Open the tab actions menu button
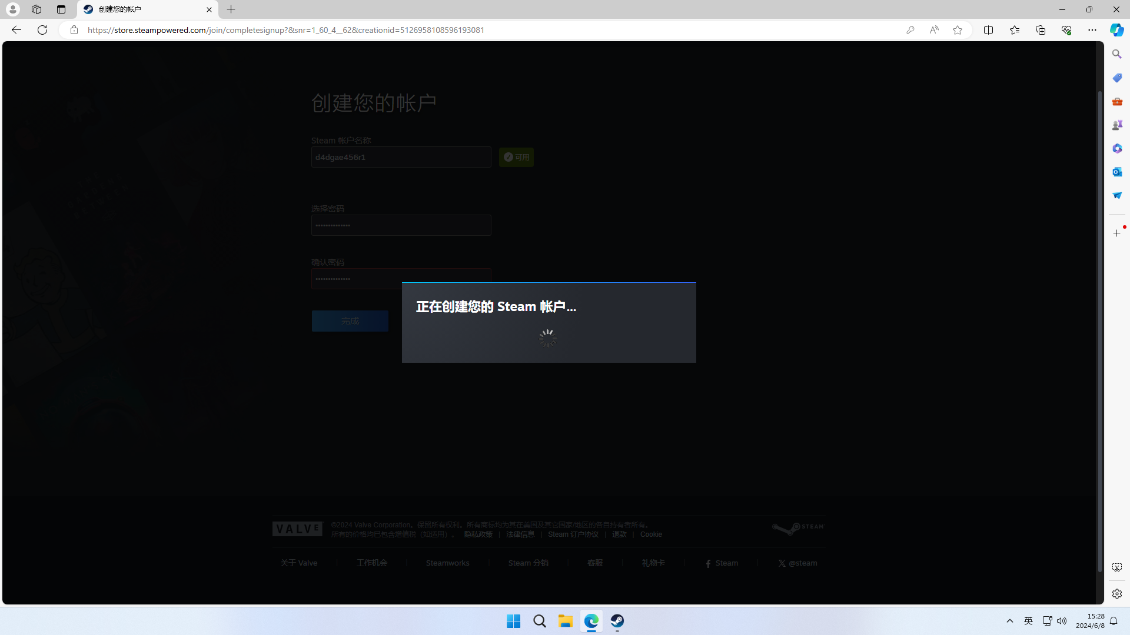The image size is (1130, 635). click(61, 9)
